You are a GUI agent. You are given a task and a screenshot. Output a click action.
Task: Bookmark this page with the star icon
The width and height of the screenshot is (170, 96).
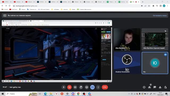[149, 6]
